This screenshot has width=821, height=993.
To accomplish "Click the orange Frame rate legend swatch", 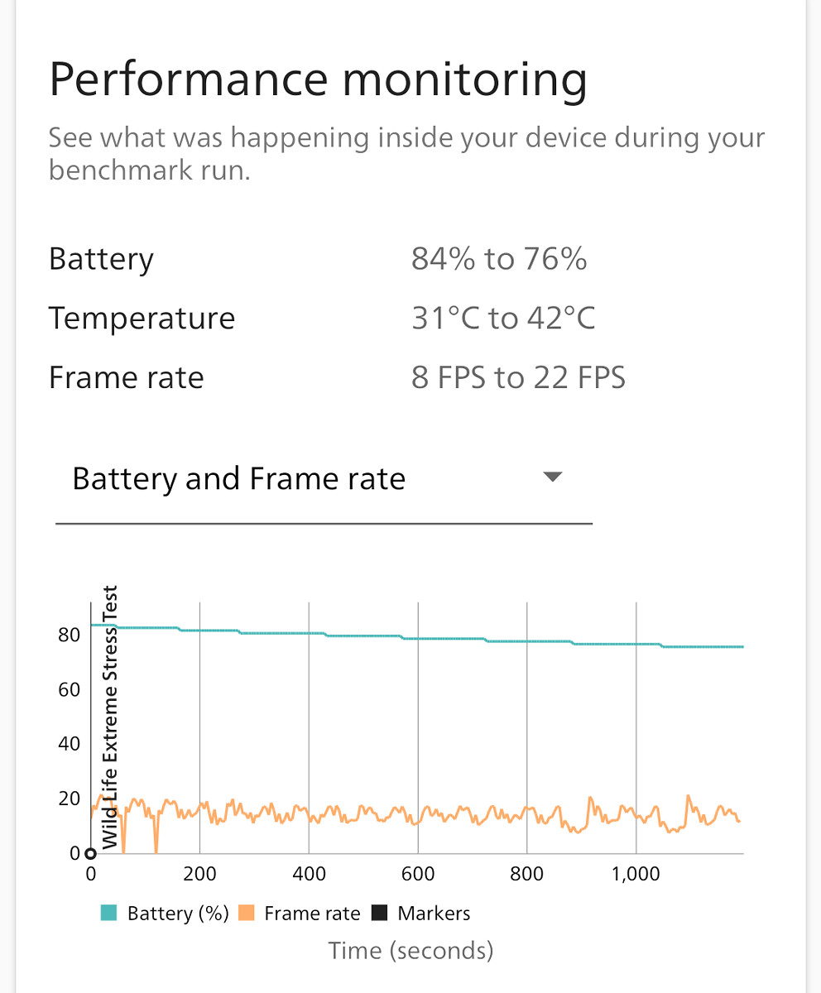I will 247,914.
